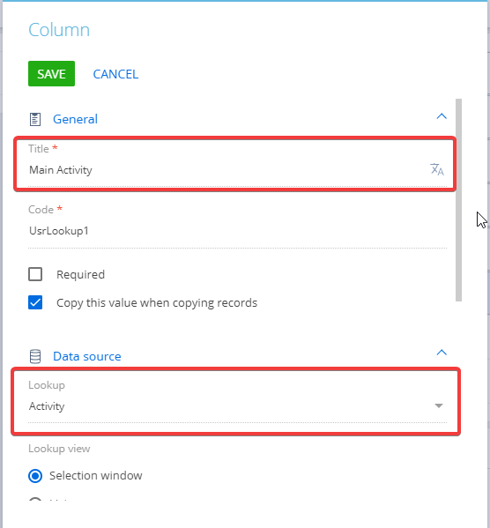Screen dimensions: 490x528
Task: Open the Lookup dropdown showing Activity
Action: point(237,406)
